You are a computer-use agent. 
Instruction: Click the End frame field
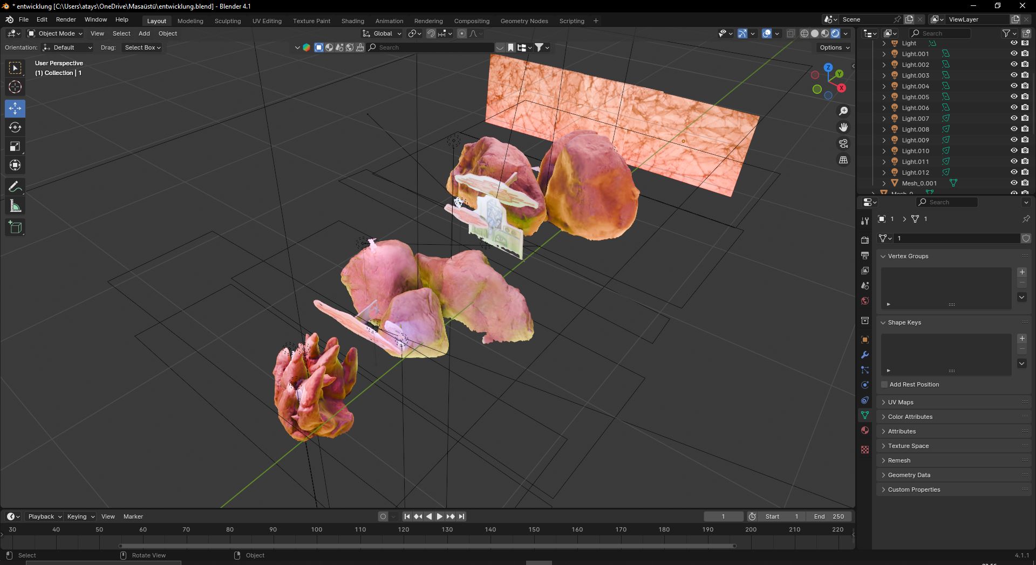click(x=829, y=516)
